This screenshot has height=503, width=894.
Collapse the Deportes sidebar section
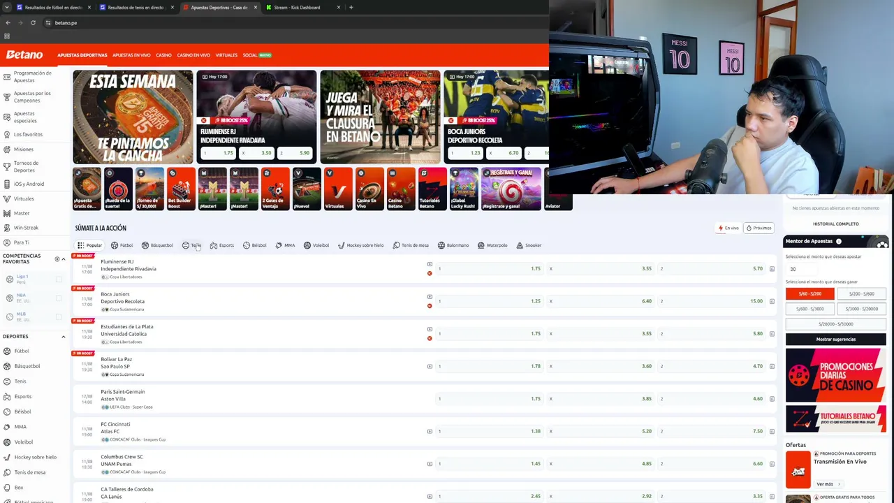(63, 337)
